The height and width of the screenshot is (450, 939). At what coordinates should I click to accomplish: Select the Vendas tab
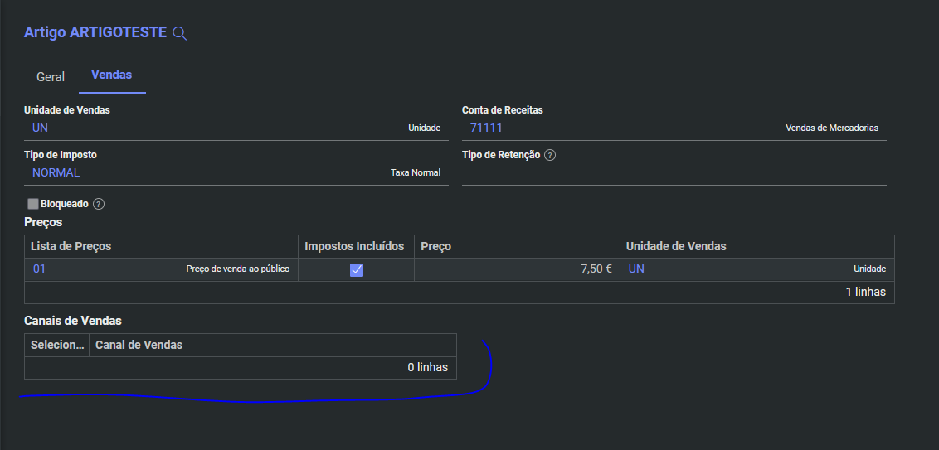pos(111,75)
